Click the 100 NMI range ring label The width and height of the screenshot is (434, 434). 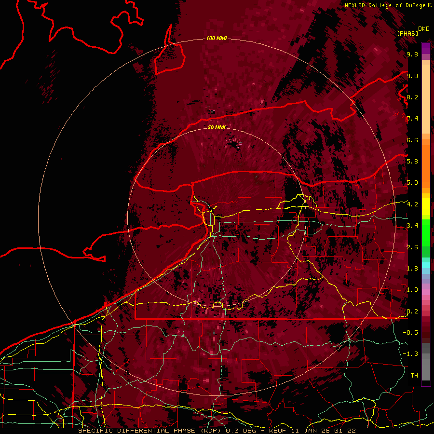tap(217, 38)
